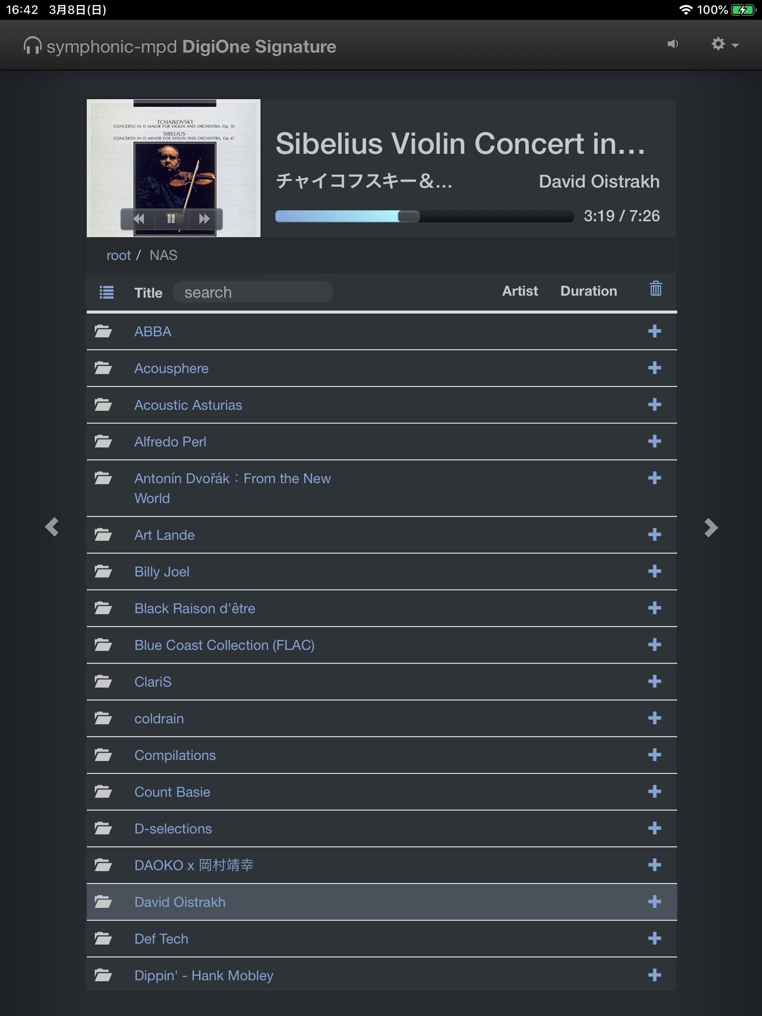Navigate to root in the breadcrumb
The image size is (762, 1016).
coord(119,255)
